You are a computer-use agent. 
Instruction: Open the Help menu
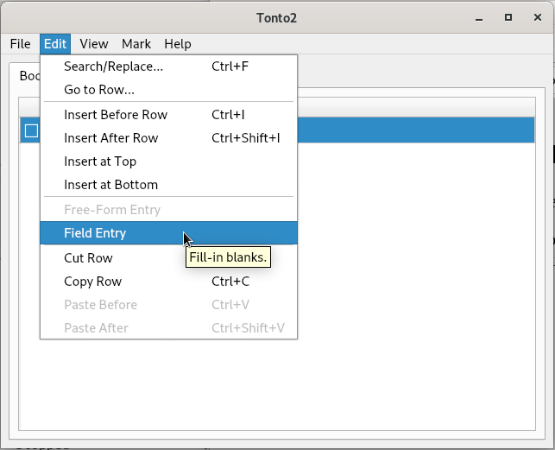point(178,44)
